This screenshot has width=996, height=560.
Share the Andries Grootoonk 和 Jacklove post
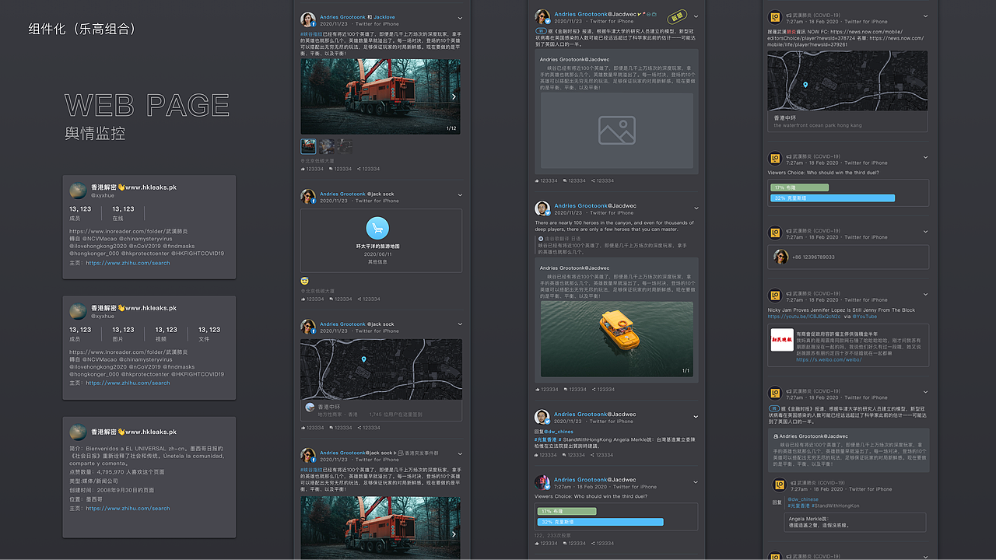368,169
